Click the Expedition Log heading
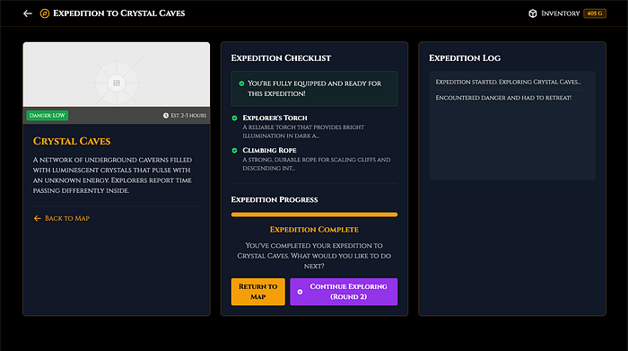Screen dimensions: 628x351 465,58
